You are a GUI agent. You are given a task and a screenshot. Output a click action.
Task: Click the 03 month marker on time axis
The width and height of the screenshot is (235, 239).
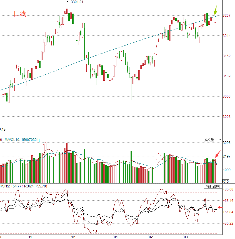pyautogui.click(x=186, y=237)
